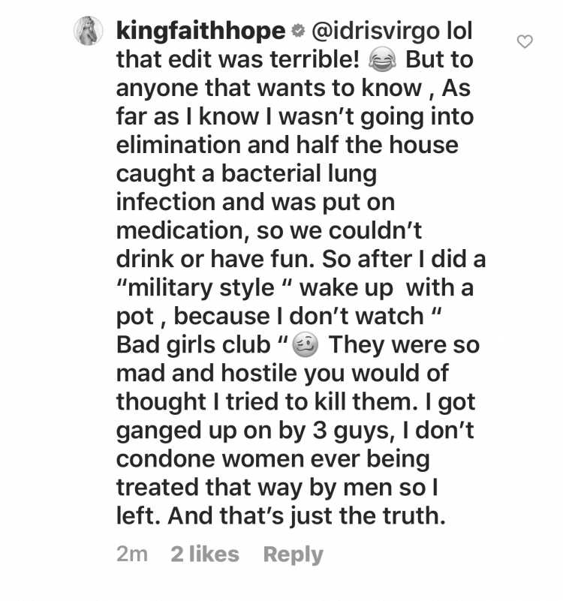
Task: Open kingfaithhope's profile picture
Action: coord(89,31)
